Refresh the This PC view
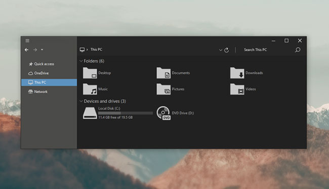 coord(226,50)
